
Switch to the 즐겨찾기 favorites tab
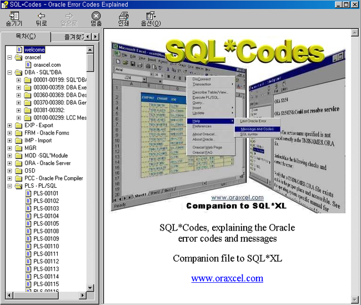[68, 37]
